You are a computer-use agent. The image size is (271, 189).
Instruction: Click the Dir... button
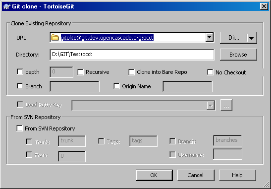pos(234,38)
